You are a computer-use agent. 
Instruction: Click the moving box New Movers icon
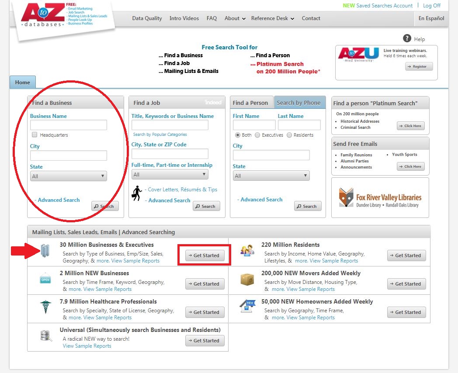pos(247,280)
